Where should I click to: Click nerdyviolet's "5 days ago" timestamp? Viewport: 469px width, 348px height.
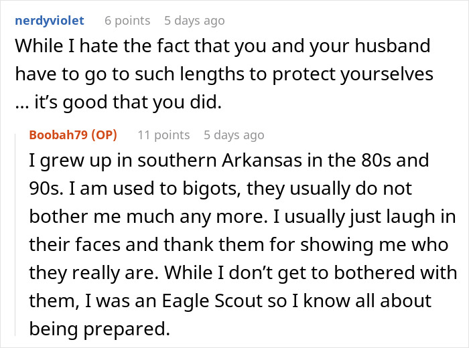pos(194,21)
